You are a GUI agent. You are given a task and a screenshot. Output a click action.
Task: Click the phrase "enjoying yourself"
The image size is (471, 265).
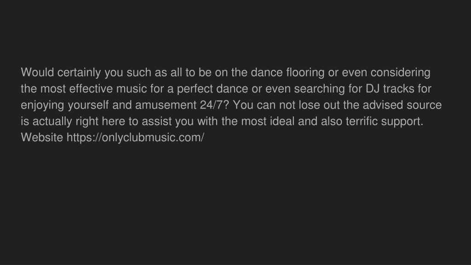click(64, 105)
